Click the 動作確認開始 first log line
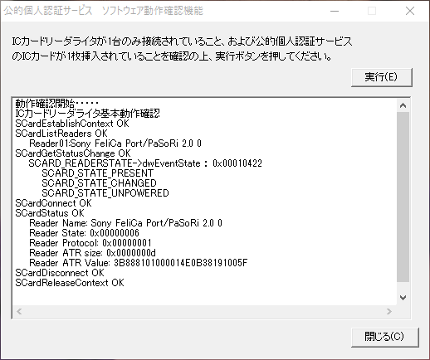 pyautogui.click(x=57, y=104)
